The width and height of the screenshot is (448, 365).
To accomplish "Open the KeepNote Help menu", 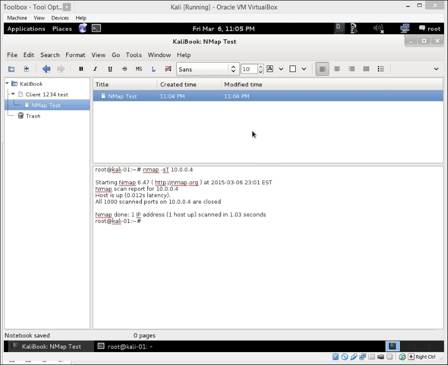I will pyautogui.click(x=184, y=55).
